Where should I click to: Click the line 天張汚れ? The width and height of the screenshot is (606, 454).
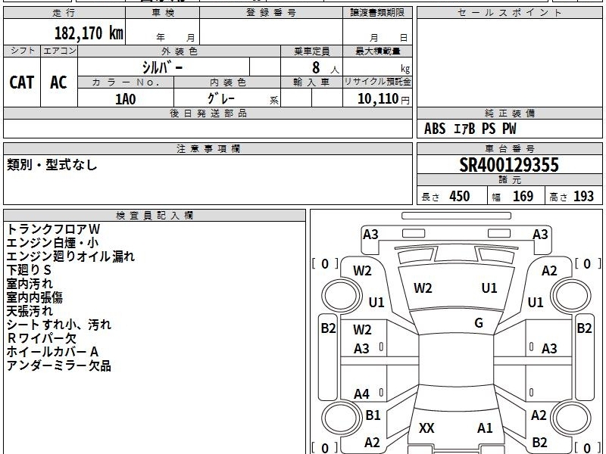pyautogui.click(x=30, y=311)
